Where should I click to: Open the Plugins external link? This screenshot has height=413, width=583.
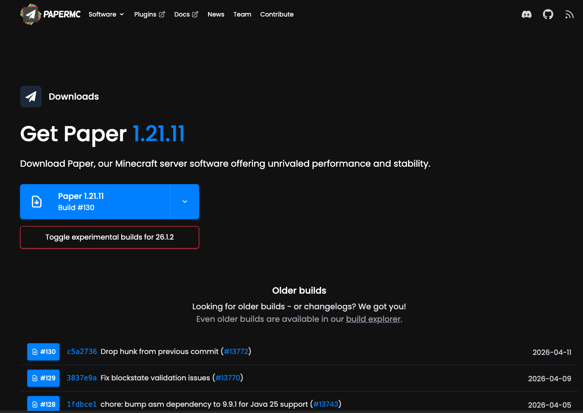149,14
